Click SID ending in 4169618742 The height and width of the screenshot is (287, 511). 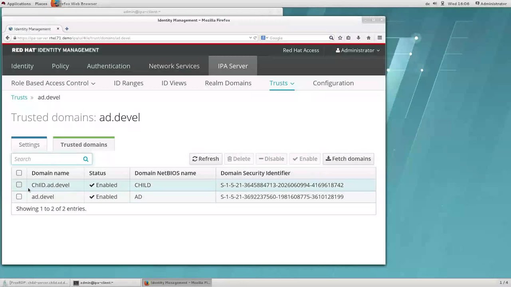282,185
